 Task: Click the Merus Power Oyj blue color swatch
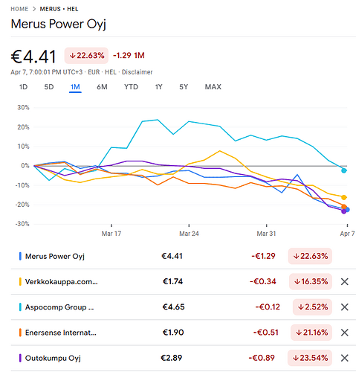tap(20, 256)
